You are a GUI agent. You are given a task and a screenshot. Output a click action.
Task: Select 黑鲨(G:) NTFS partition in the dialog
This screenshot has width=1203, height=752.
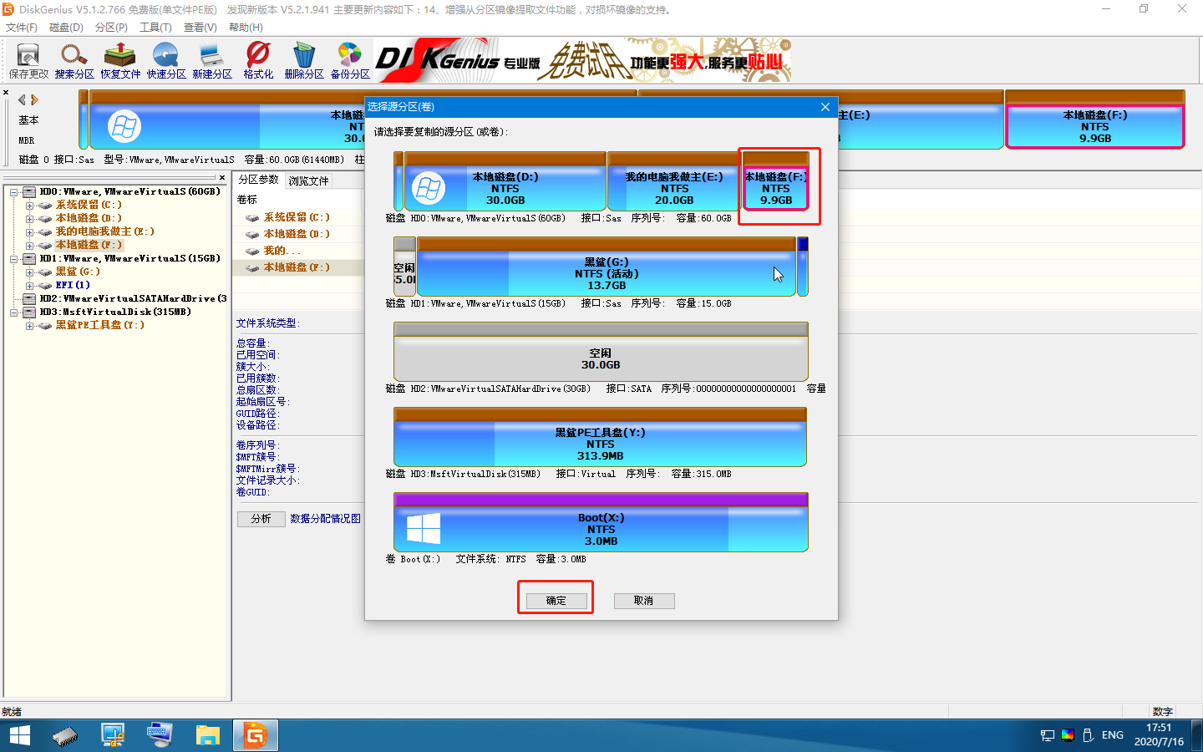pyautogui.click(x=606, y=266)
